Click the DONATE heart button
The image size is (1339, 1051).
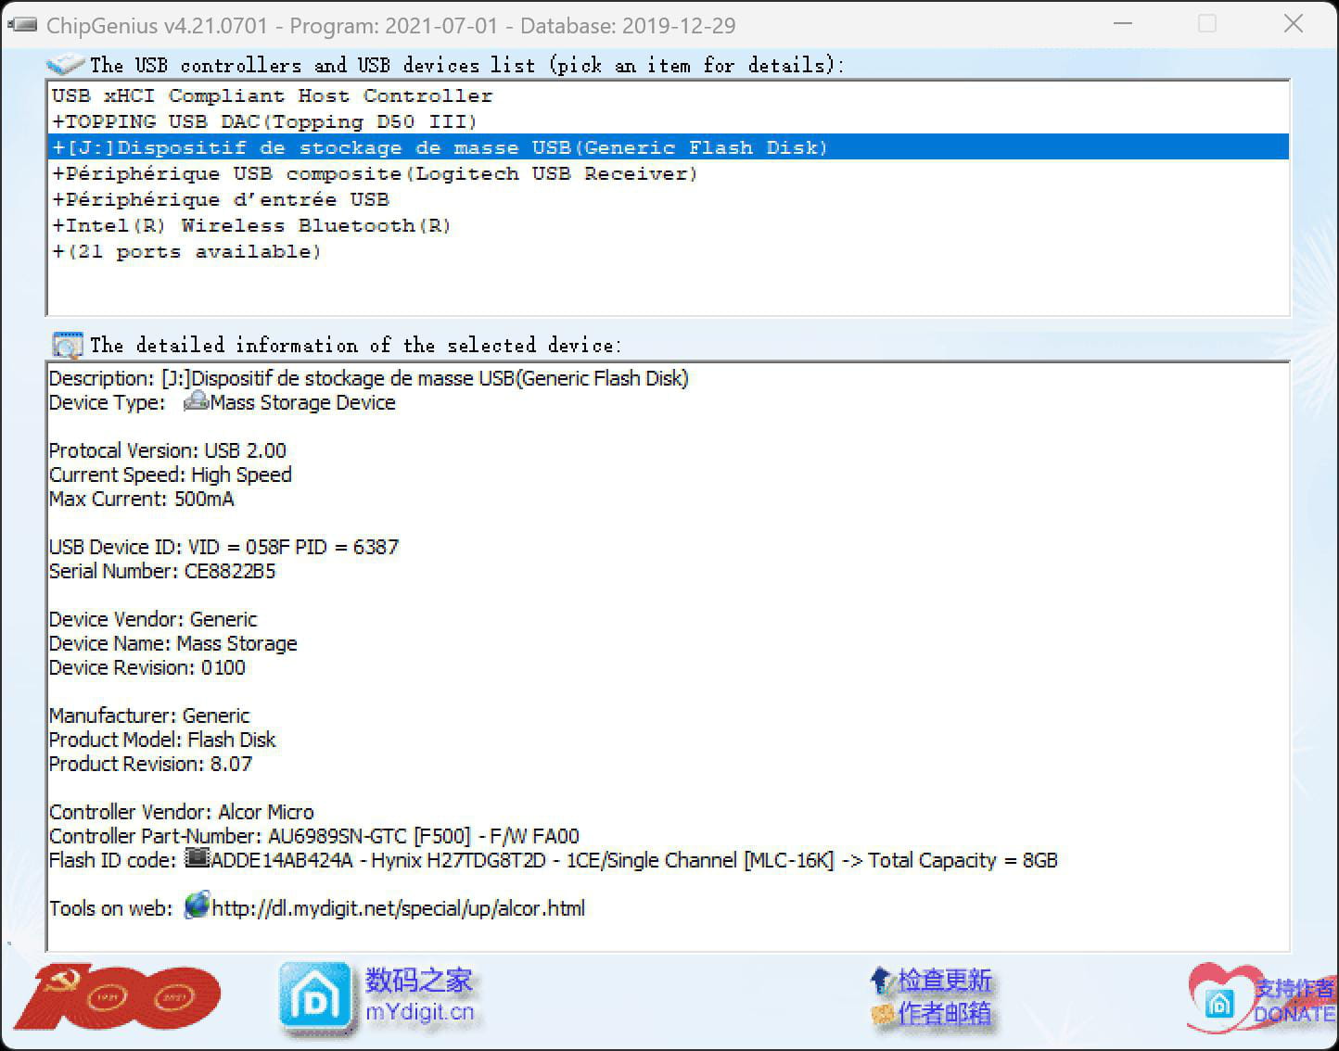1262,1000
